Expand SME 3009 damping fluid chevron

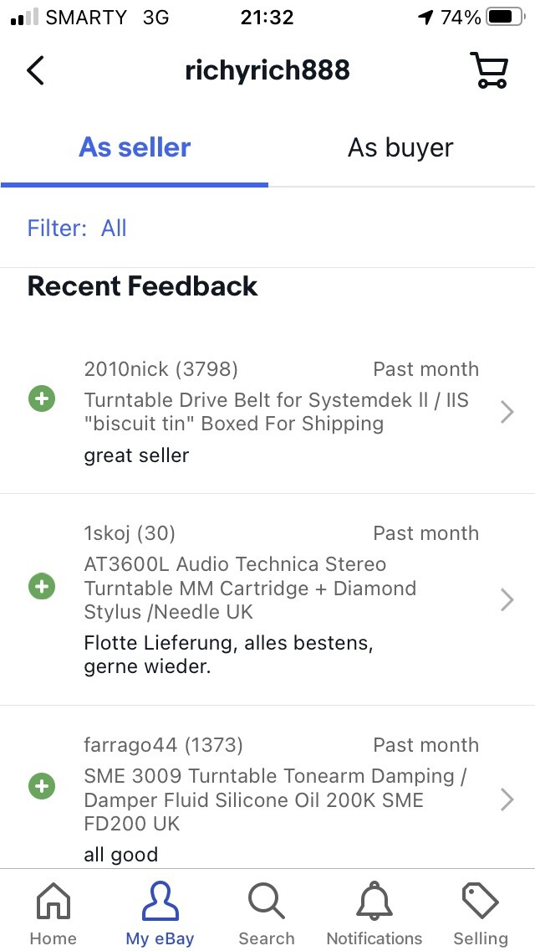pyautogui.click(x=507, y=800)
